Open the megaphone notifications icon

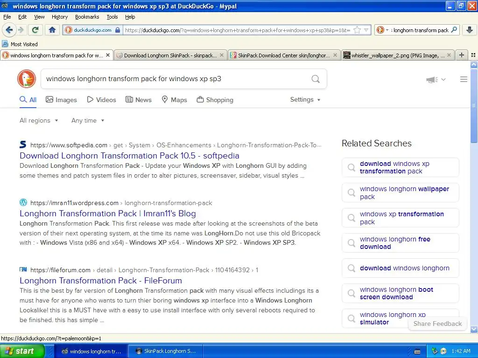coord(432,80)
